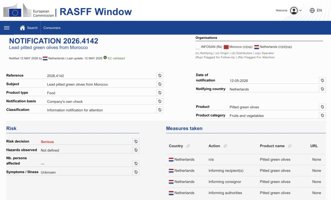Open the user account menu
The image size is (331, 200).
coord(296,10)
